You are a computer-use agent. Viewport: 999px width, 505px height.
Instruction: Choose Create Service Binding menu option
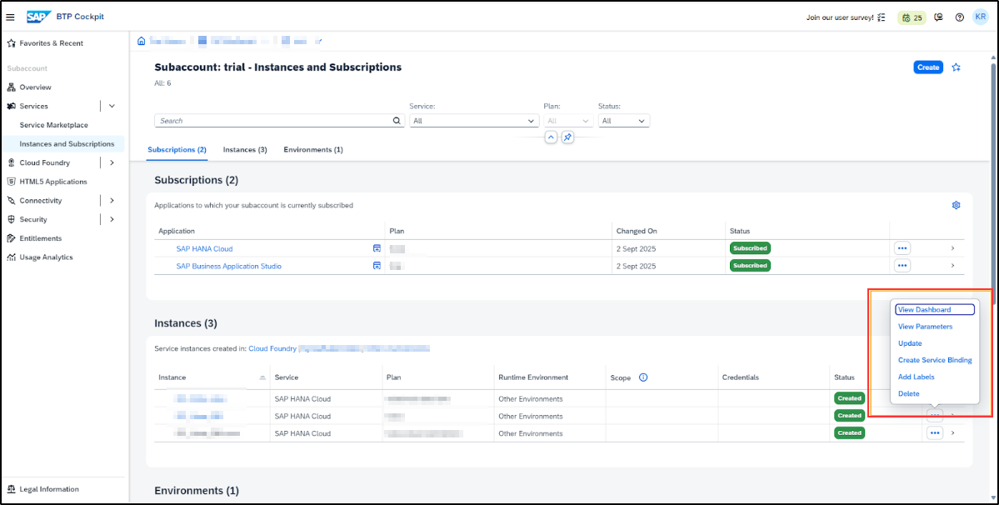coord(934,360)
